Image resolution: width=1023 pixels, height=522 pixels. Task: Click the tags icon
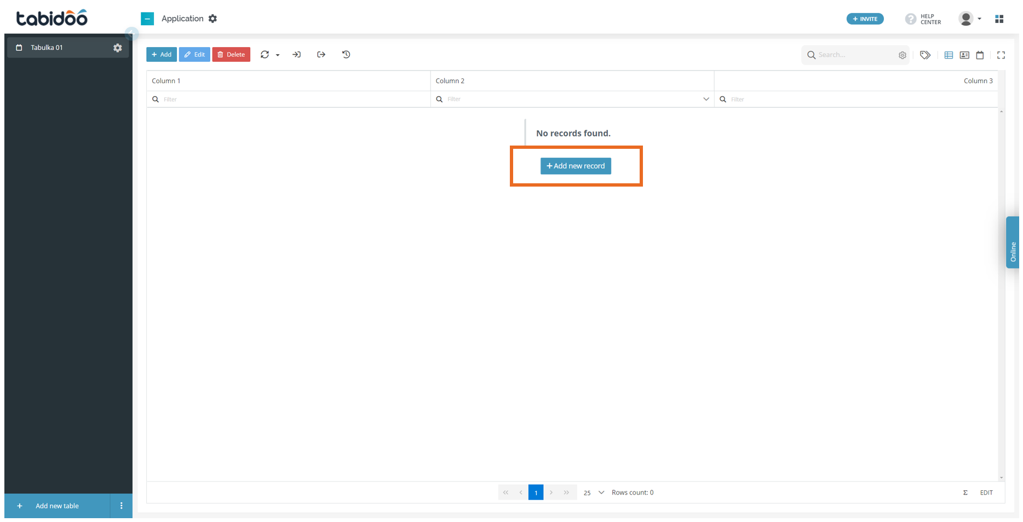(925, 55)
